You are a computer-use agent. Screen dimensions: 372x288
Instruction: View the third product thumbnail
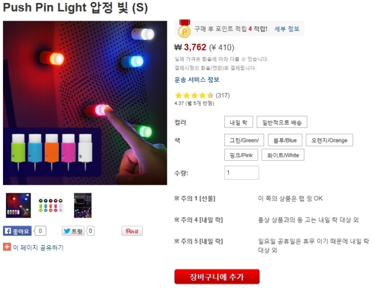82,205
